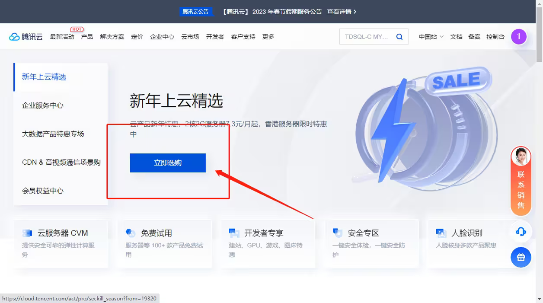Viewport: 543px width, 303px height.
Task: Open the 云服务器 CVM card title
Action: 63,233
